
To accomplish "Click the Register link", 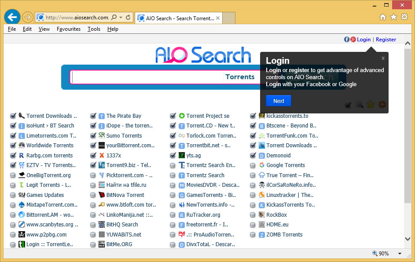I will [386, 40].
